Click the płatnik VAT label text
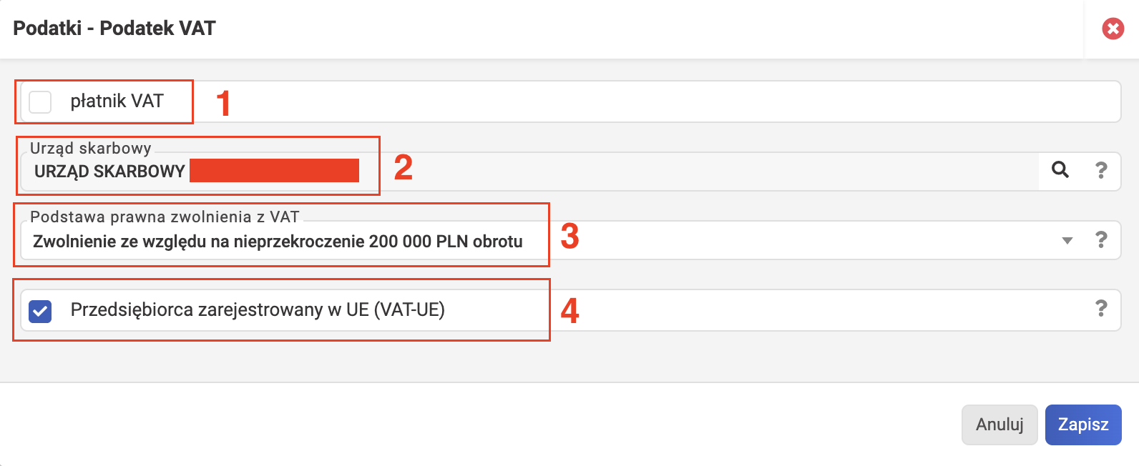 point(117,101)
